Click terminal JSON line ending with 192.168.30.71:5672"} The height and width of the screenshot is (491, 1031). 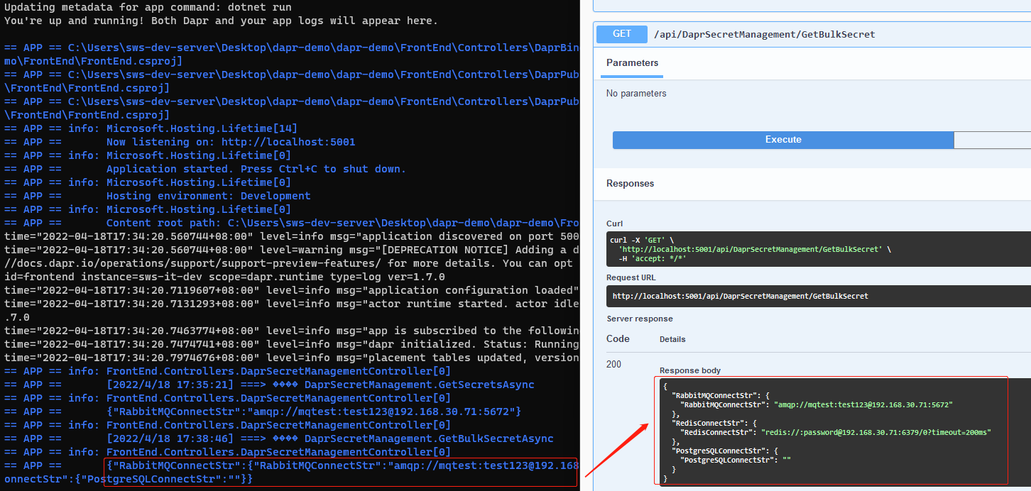[263, 412]
